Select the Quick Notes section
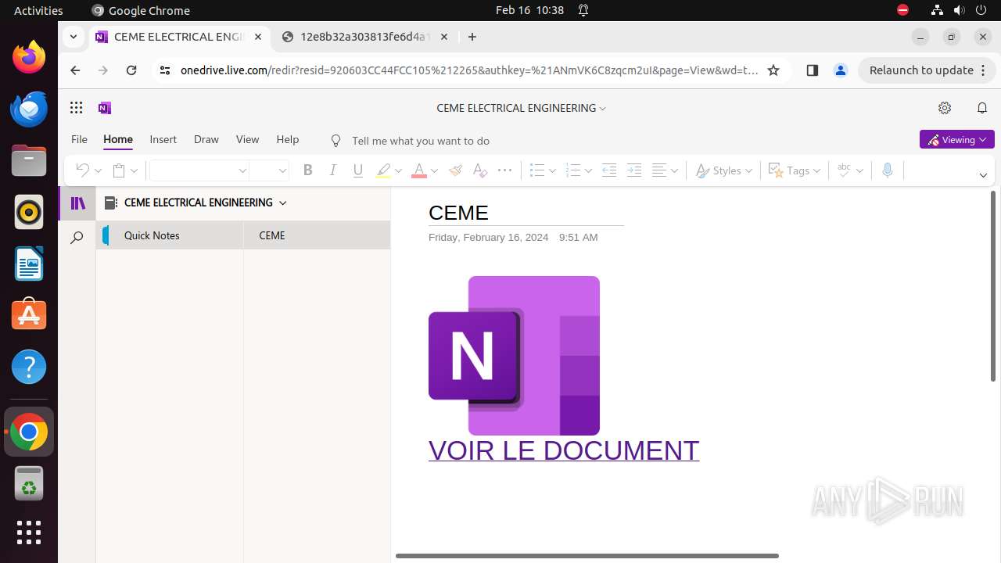1001x563 pixels. (170, 235)
